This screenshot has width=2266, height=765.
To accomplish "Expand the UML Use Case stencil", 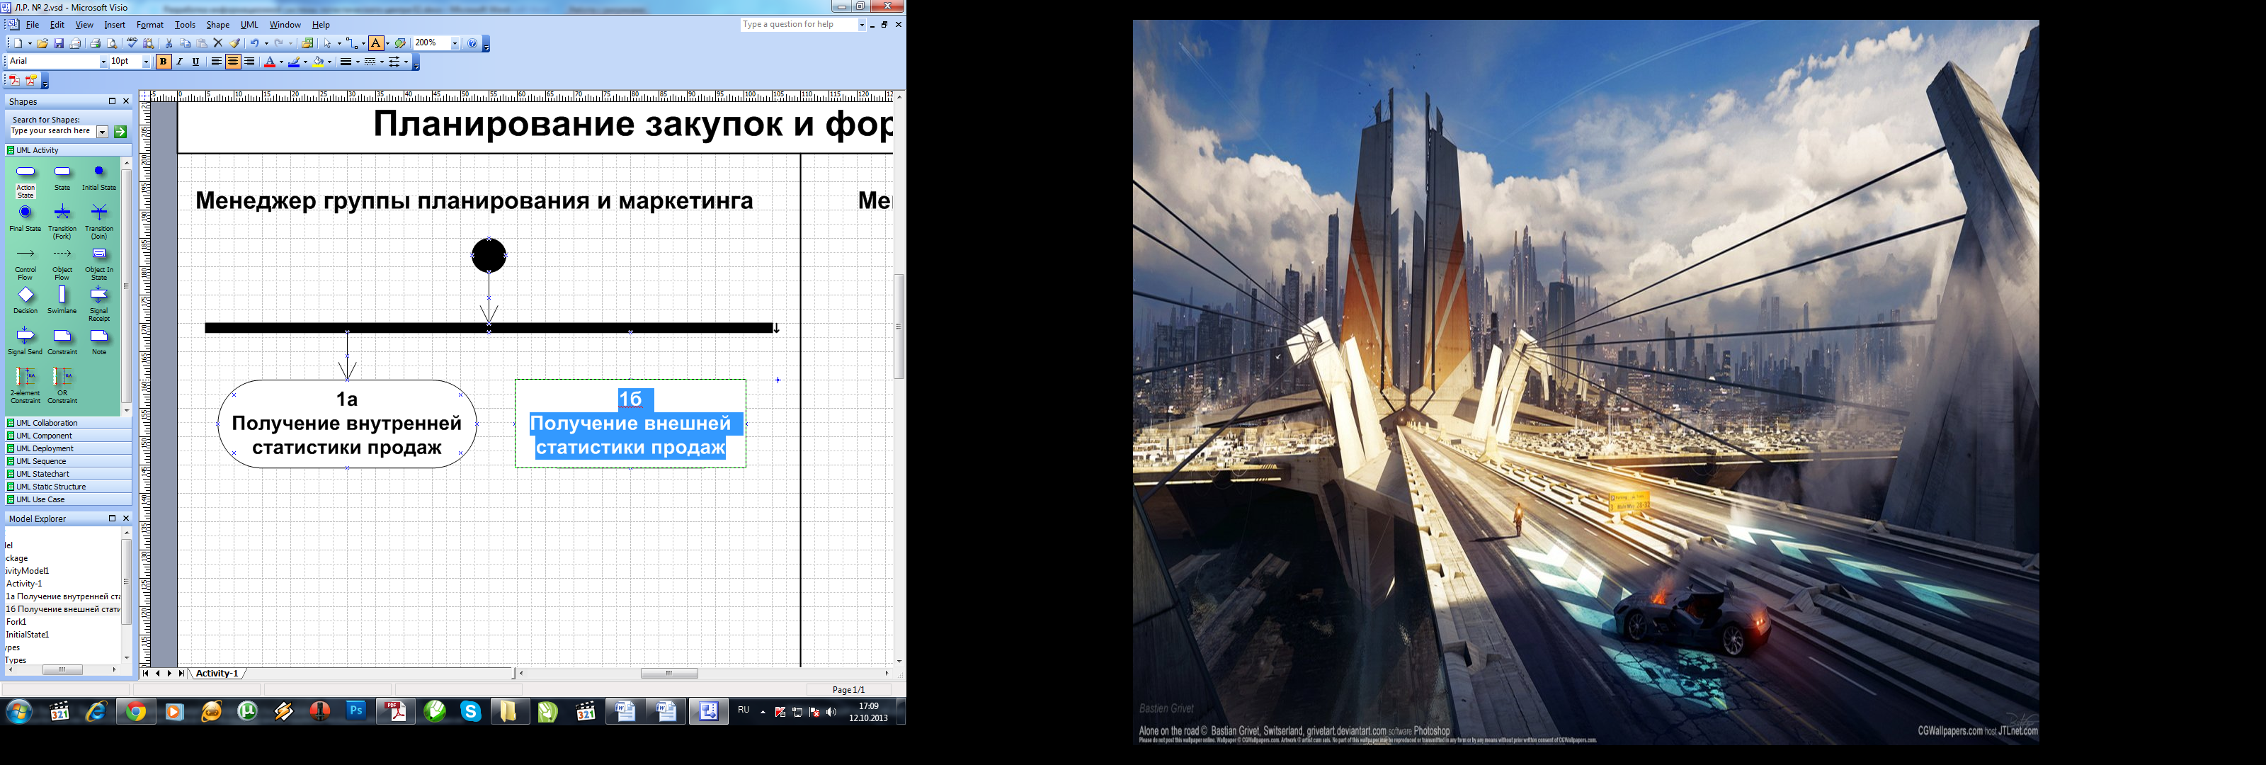I will 69,499.
